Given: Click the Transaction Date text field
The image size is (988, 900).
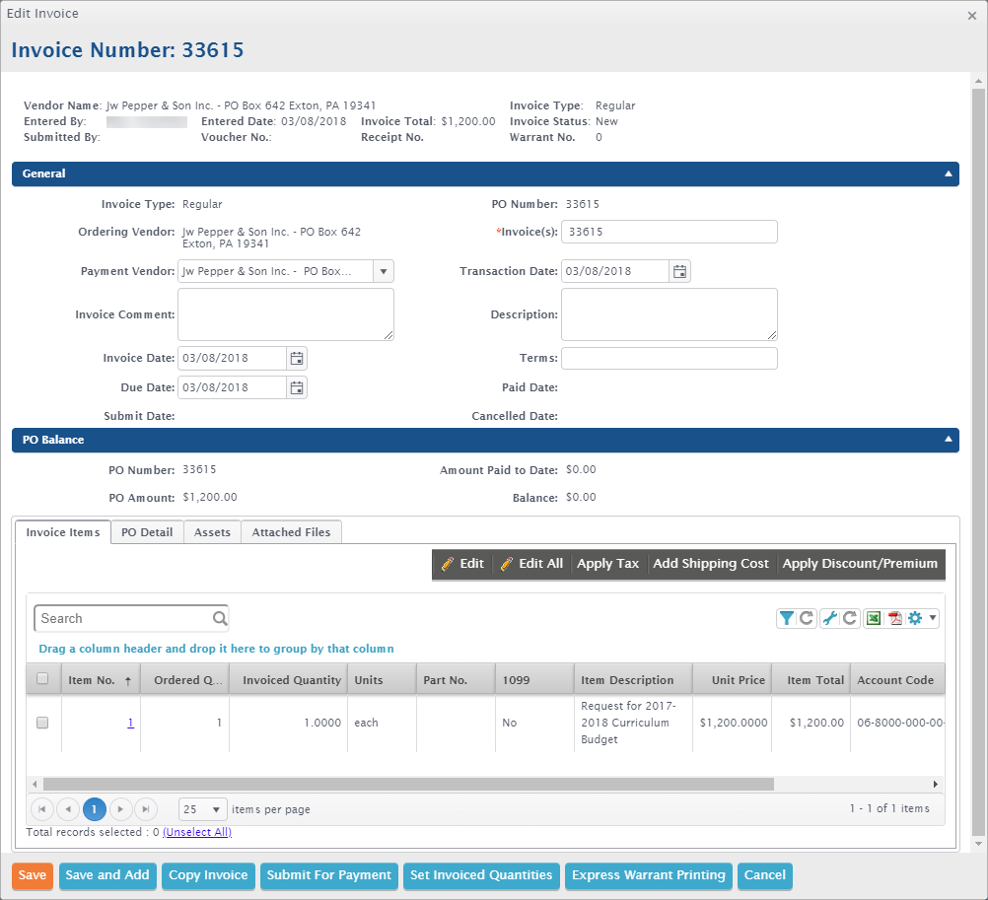Looking at the screenshot, I should coord(615,271).
